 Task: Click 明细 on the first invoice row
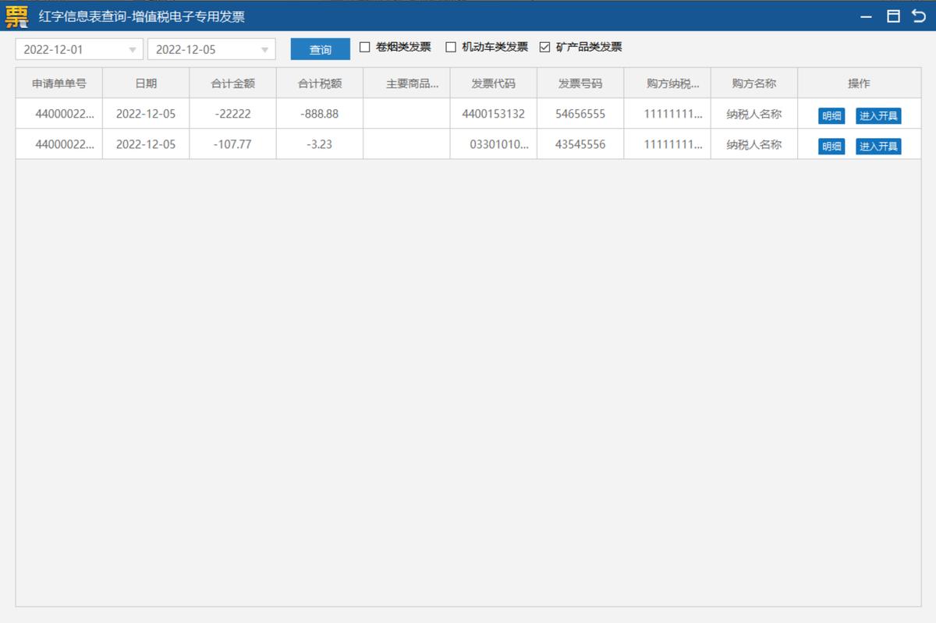(x=831, y=115)
